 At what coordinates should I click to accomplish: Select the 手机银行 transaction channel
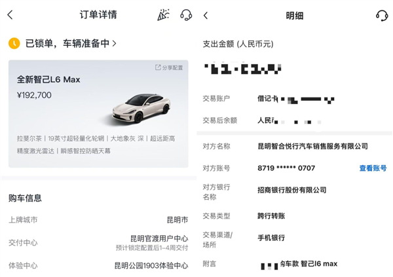point(271,238)
